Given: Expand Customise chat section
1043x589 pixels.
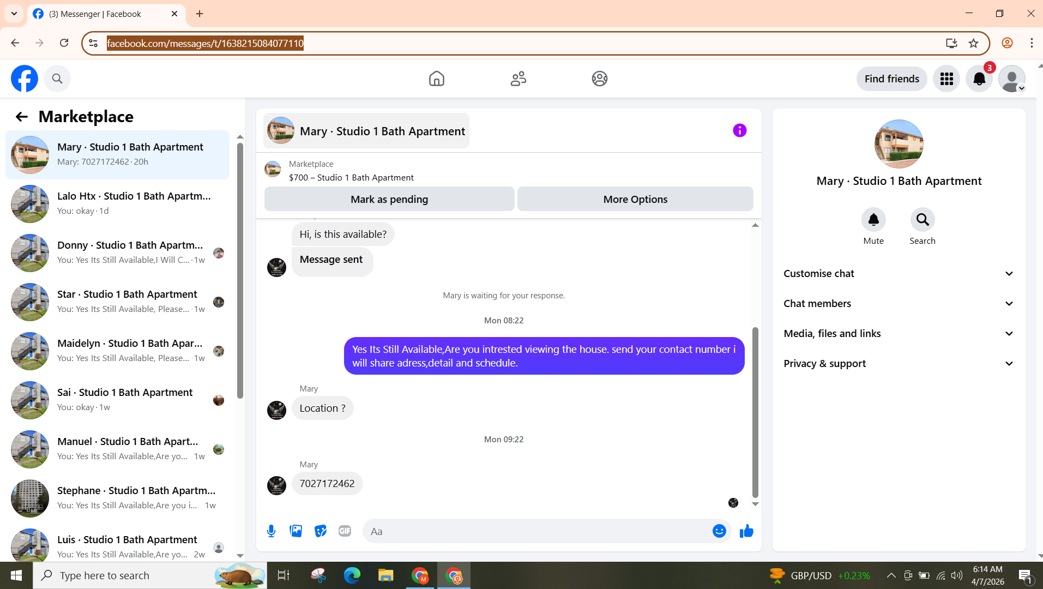Looking at the screenshot, I should [x=899, y=274].
